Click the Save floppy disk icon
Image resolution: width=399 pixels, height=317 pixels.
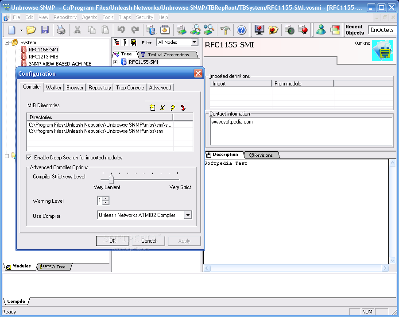(x=45, y=30)
